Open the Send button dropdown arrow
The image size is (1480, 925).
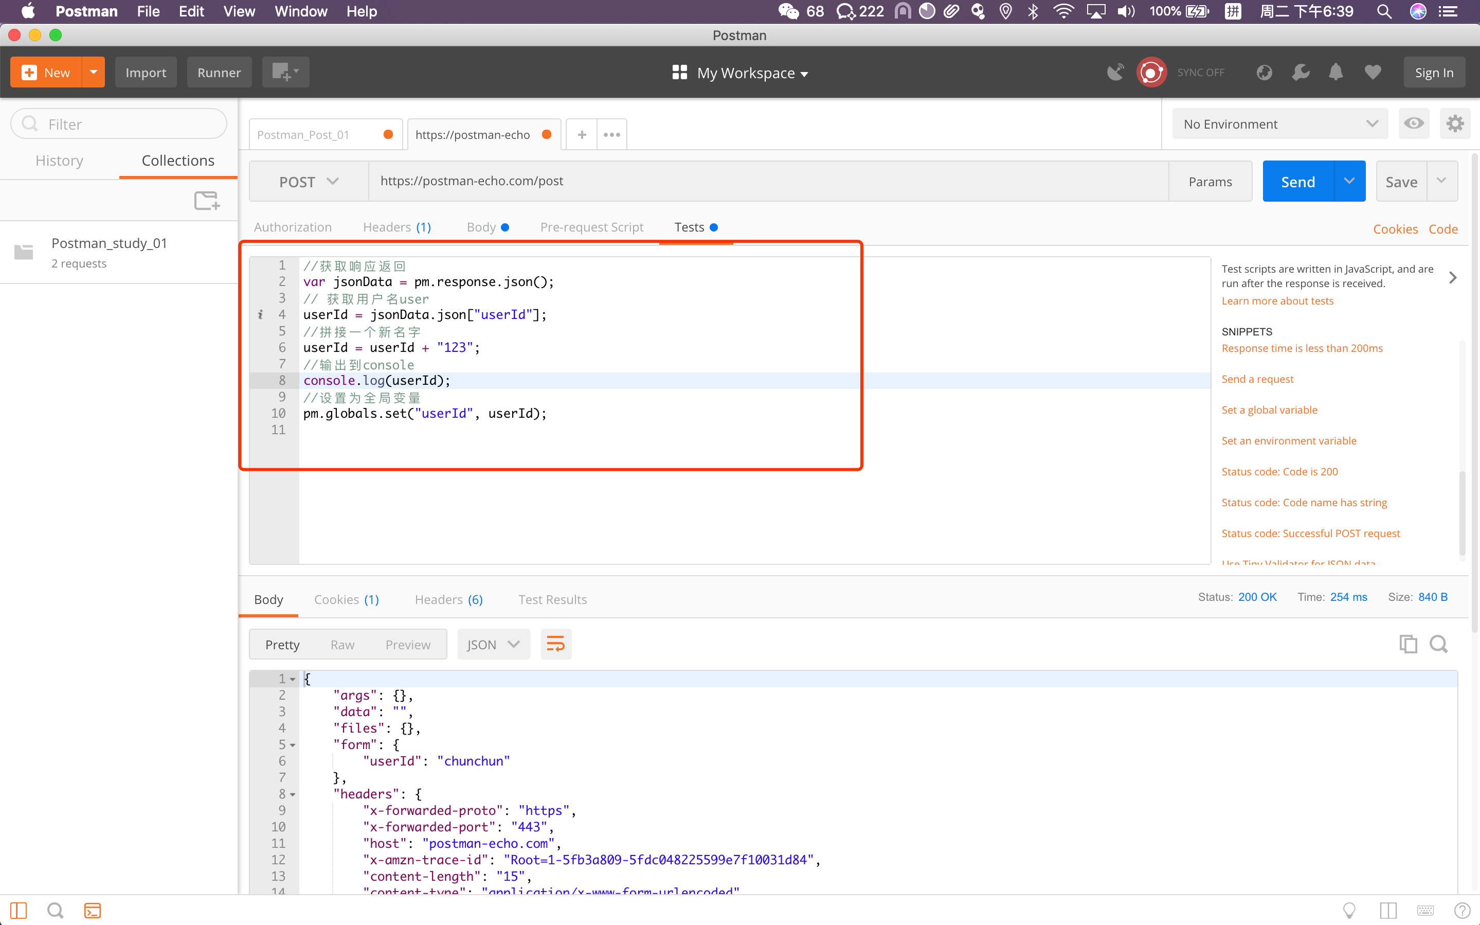click(1349, 181)
